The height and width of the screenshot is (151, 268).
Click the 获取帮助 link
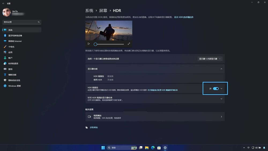(x=94, y=127)
